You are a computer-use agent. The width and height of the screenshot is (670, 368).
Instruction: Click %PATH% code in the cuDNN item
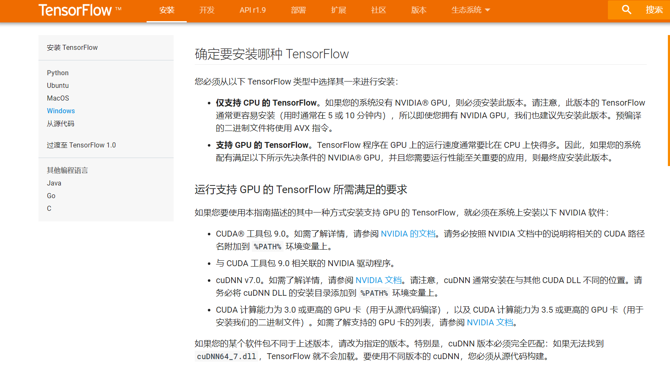[374, 293]
